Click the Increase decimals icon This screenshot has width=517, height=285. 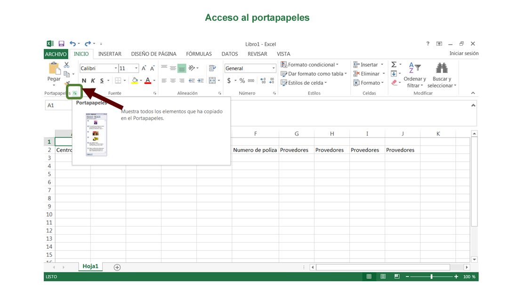(263, 81)
